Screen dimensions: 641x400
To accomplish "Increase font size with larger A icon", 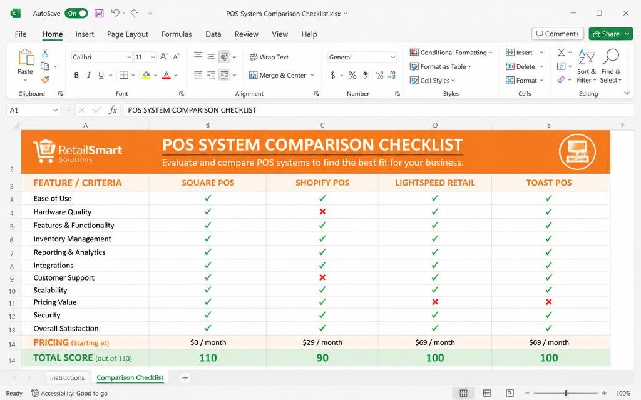I will 163,57.
